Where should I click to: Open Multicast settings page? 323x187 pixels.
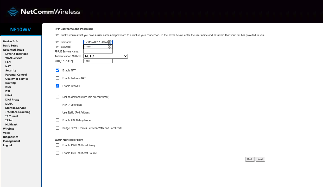point(11,125)
